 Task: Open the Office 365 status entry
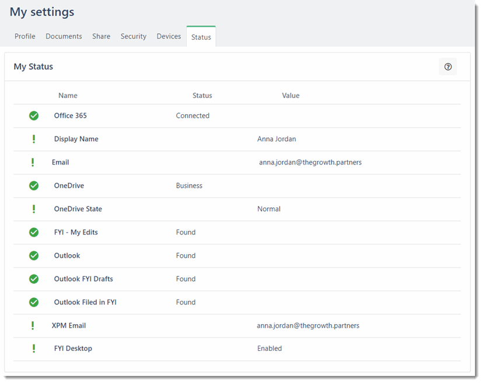[x=70, y=115]
